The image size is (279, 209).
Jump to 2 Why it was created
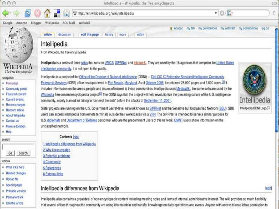57,150
